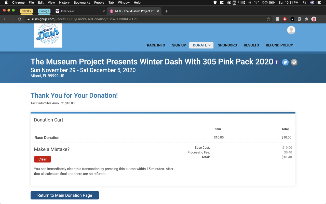The width and height of the screenshot is (326, 204).
Task: Open the user profile avatar on the page
Action: tap(291, 30)
